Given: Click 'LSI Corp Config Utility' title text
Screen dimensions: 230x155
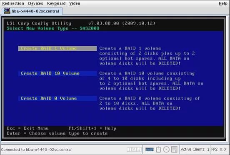Looking at the screenshot, I should [39, 23].
